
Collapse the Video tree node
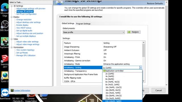pyautogui.click(x=12, y=39)
